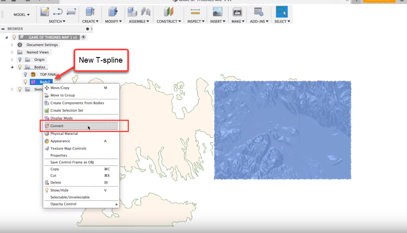This screenshot has width=407, height=233.
Task: Open the SELECT dropdown menu
Action: point(282,21)
